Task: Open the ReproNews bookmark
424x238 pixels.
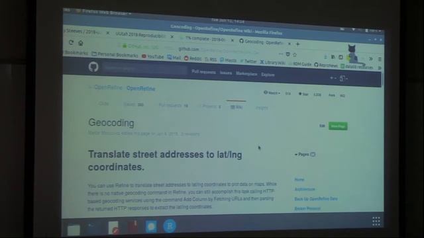Action: (326, 65)
